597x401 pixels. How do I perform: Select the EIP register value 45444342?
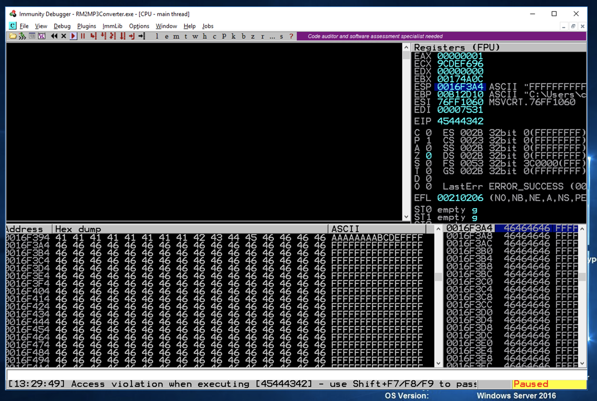coord(460,121)
